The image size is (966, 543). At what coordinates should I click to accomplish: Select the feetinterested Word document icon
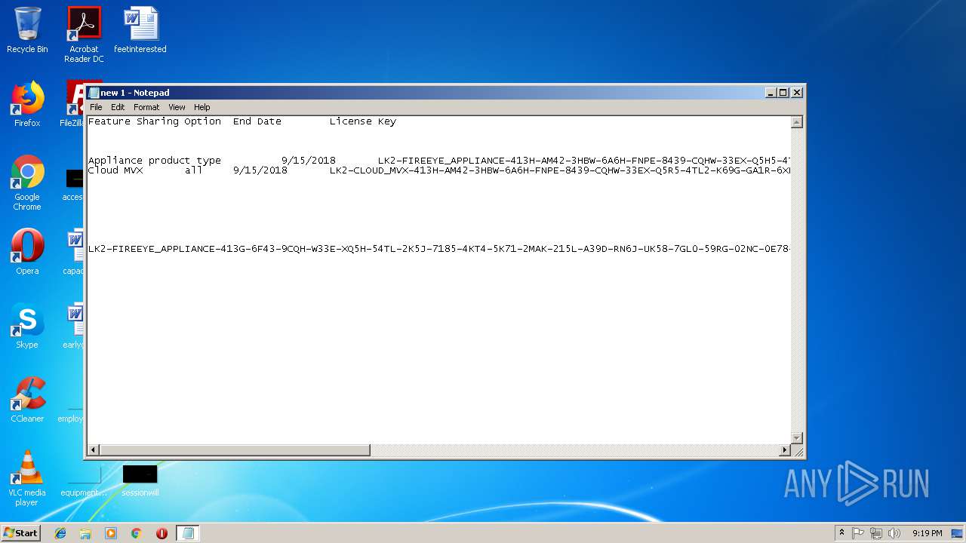[140, 31]
